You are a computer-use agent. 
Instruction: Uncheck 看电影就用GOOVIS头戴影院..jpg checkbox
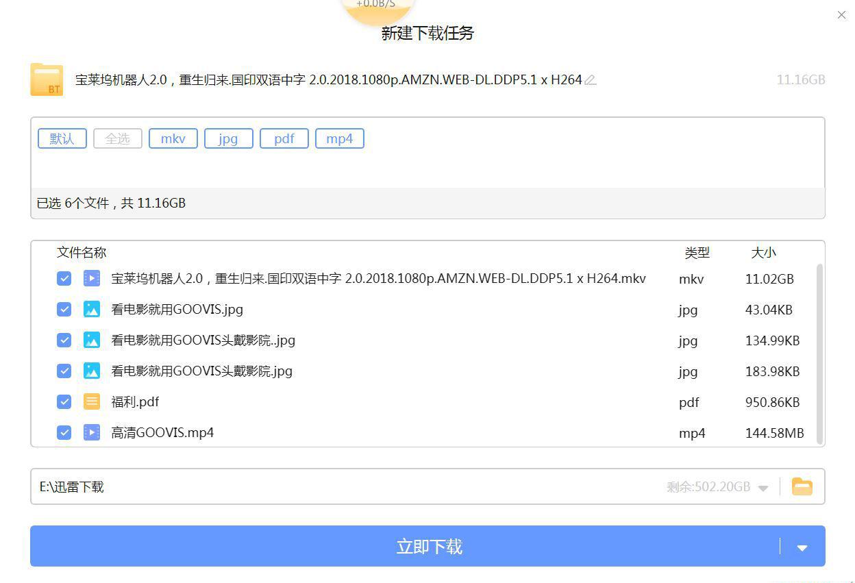point(64,340)
